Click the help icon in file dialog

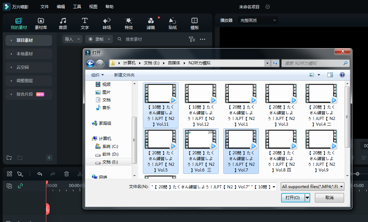click(342, 75)
